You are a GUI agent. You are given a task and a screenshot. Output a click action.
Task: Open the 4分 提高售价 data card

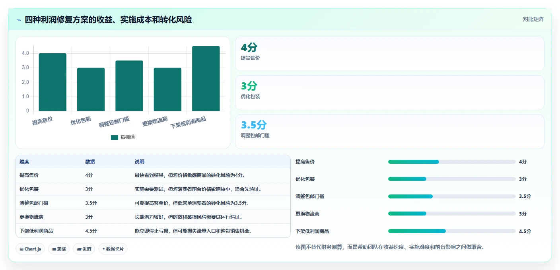coord(390,54)
